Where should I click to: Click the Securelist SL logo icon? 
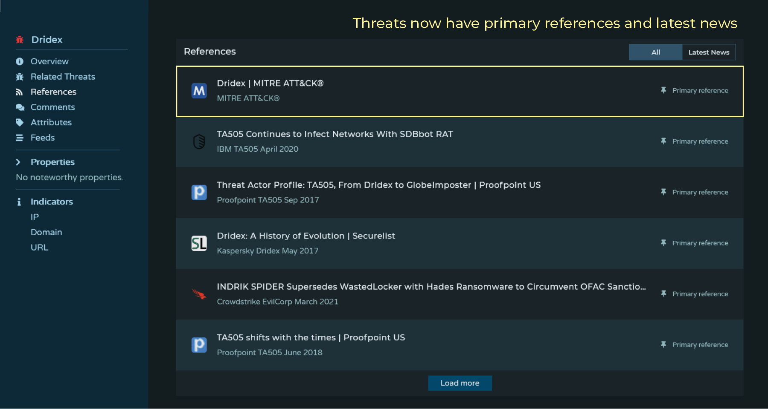point(199,243)
